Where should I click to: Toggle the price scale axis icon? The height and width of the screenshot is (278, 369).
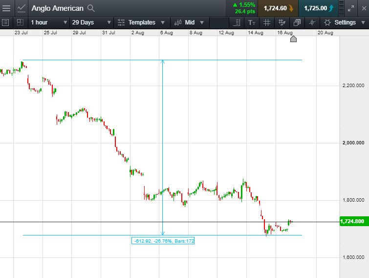(237, 23)
